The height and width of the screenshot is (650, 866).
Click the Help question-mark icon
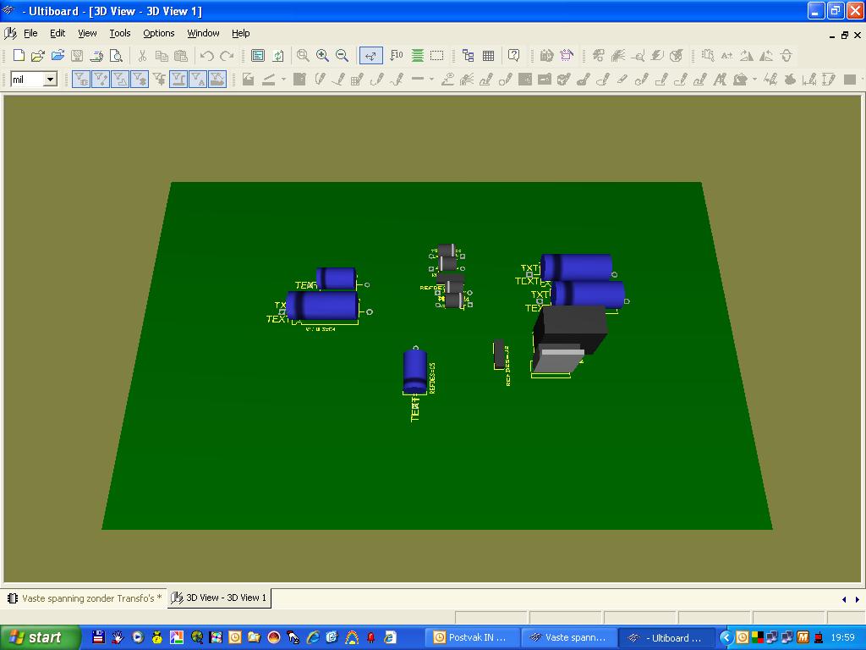click(513, 56)
